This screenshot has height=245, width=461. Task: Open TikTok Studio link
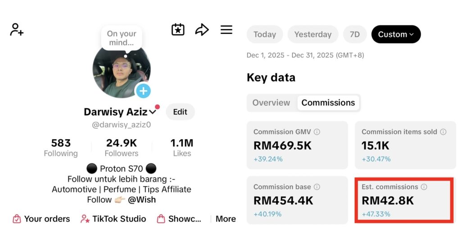pyautogui.click(x=113, y=219)
